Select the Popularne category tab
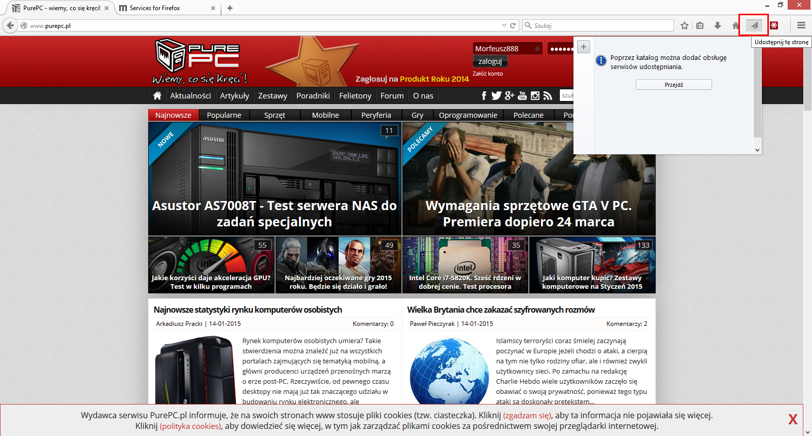 pyautogui.click(x=224, y=115)
